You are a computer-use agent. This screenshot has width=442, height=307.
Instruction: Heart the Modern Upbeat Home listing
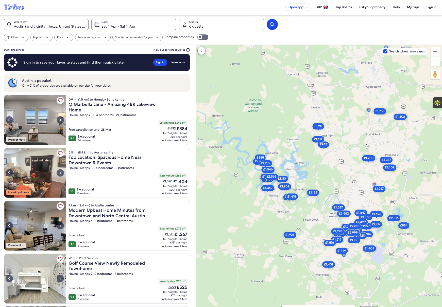60,206
